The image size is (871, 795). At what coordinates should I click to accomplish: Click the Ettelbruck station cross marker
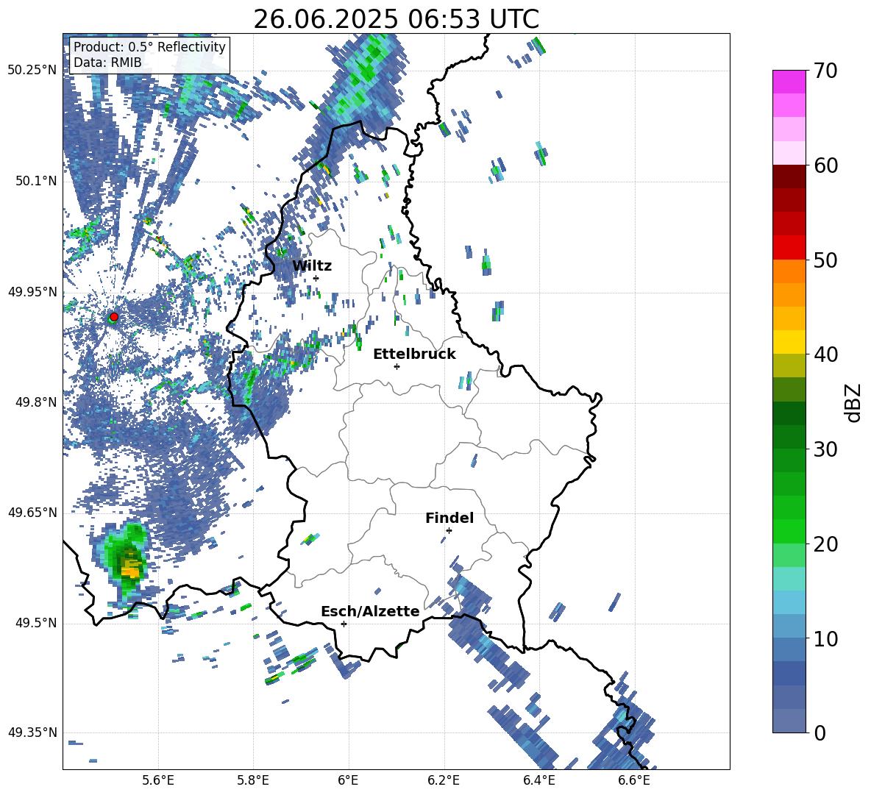[x=397, y=366]
